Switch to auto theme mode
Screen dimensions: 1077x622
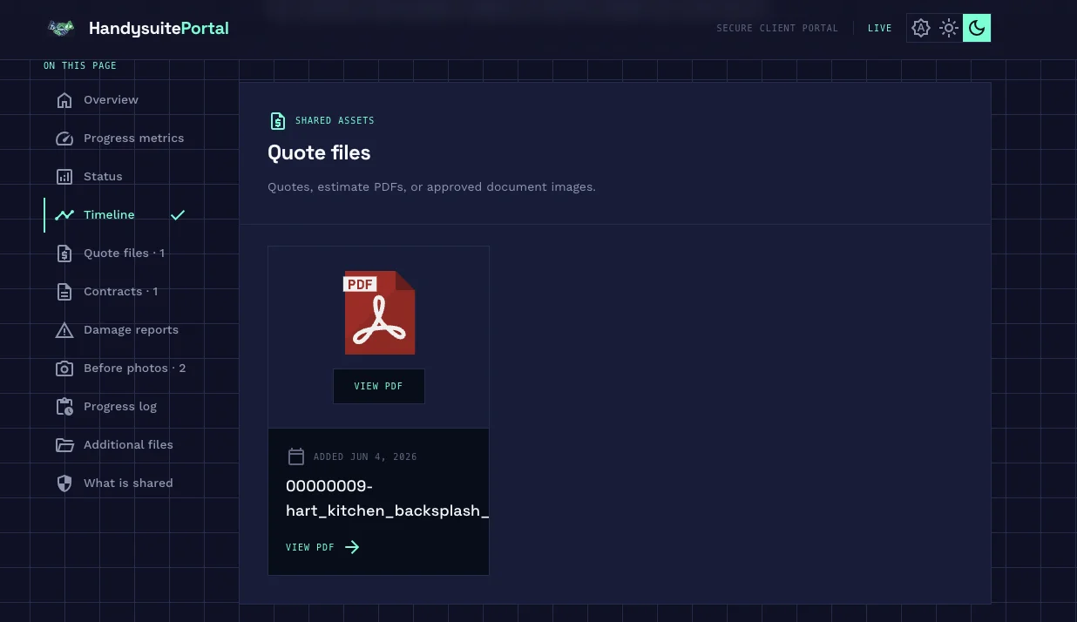click(921, 28)
